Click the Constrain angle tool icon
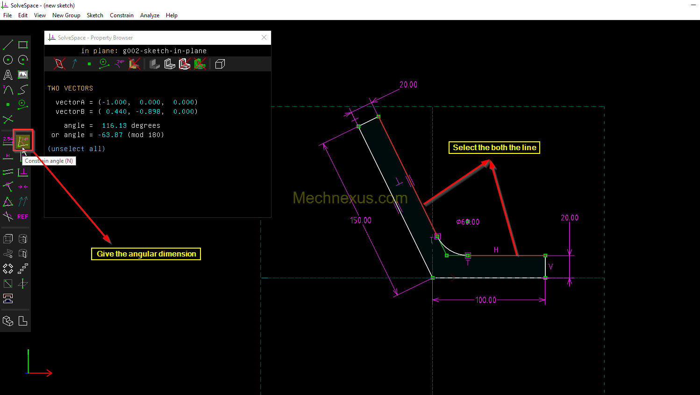 coord(23,141)
